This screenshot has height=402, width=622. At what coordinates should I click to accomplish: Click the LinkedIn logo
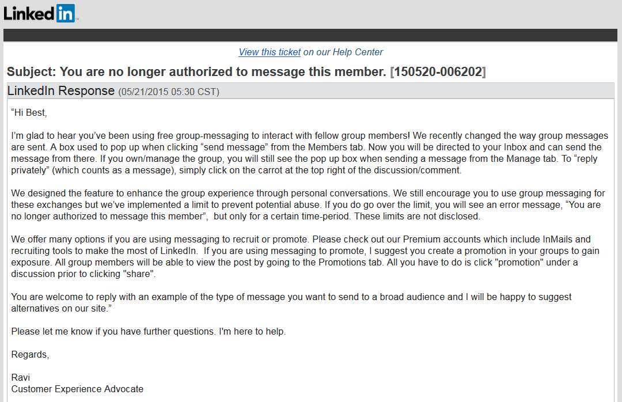[x=39, y=13]
